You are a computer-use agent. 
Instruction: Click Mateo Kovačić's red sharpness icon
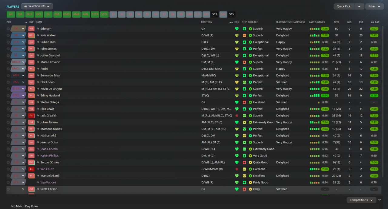[x=244, y=62]
